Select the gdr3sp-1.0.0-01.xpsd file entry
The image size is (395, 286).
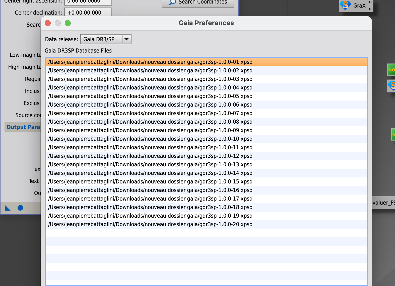206,62
